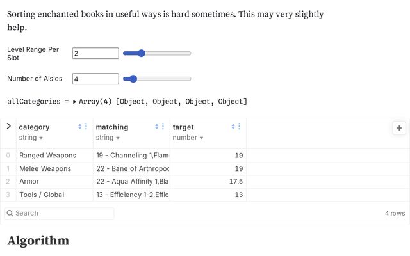
Task: Open matching column options menu dots
Action: (x=163, y=127)
